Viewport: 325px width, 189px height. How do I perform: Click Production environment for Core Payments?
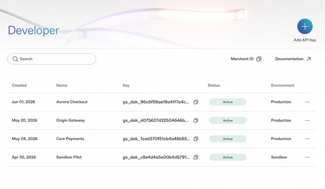pos(281,139)
